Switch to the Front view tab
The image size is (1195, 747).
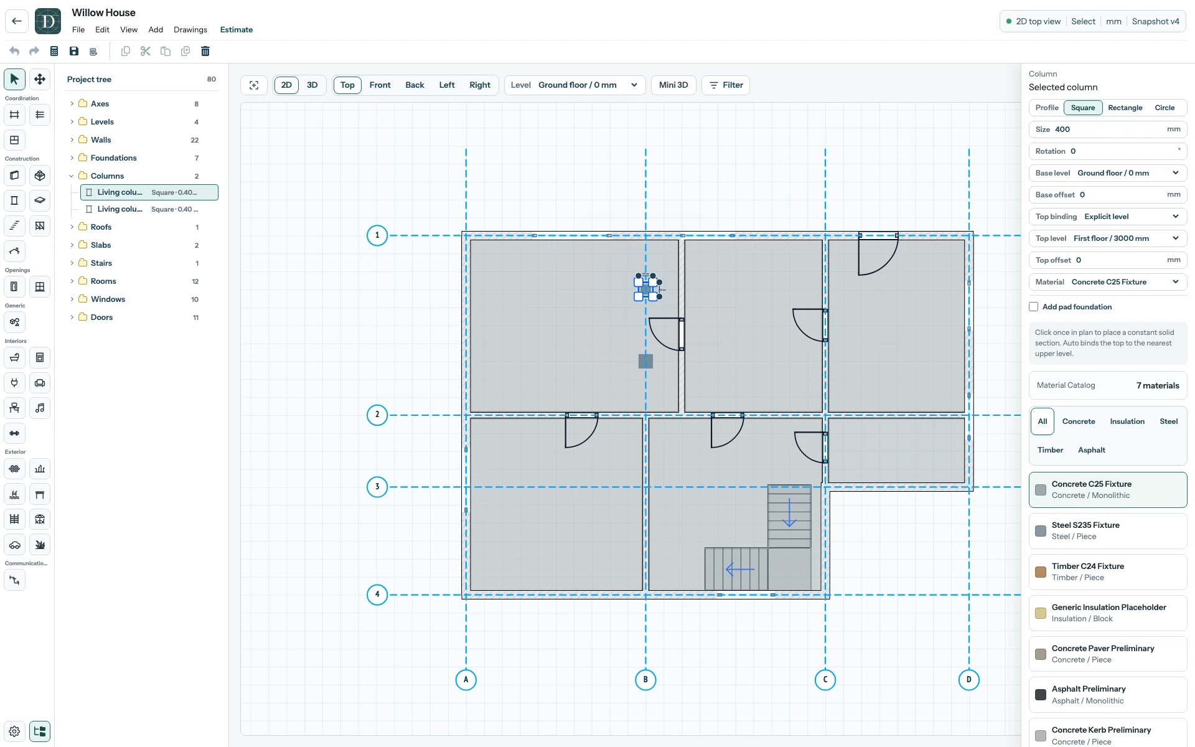(380, 85)
